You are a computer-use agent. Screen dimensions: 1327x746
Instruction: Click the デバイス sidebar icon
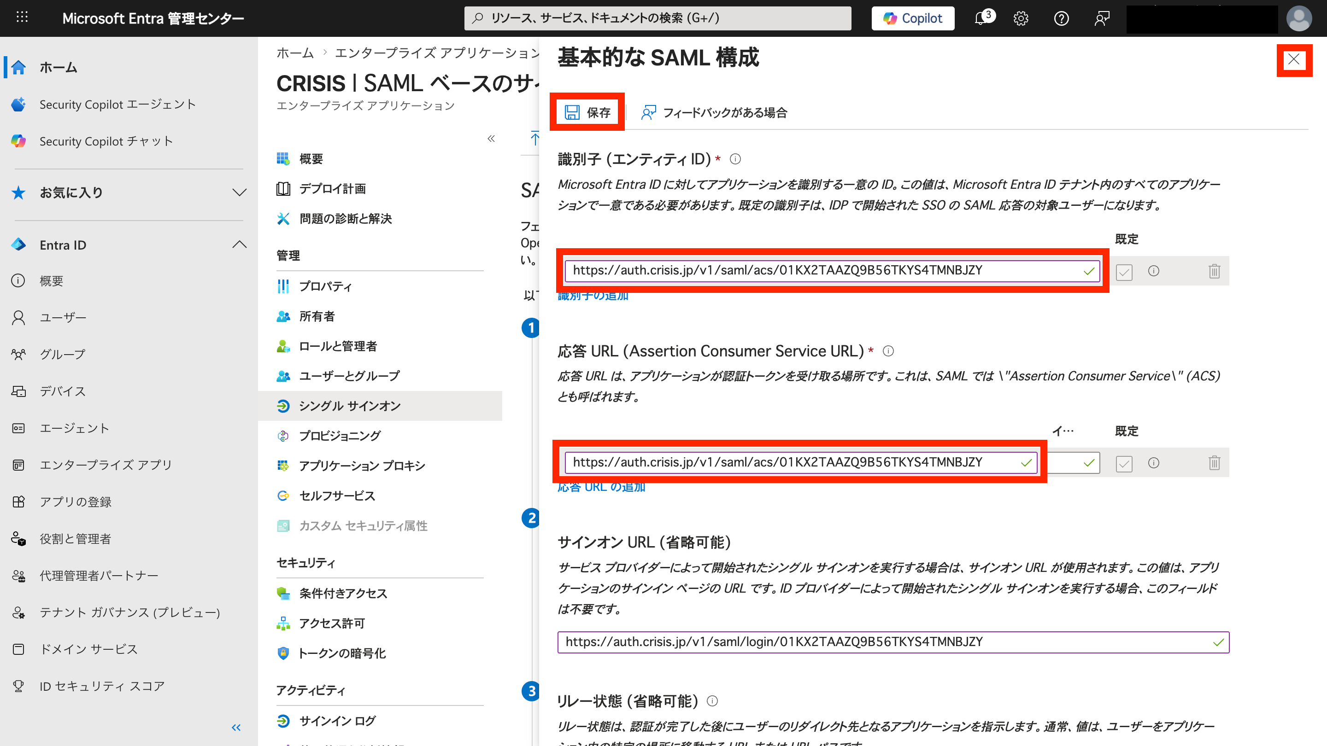tap(18, 391)
